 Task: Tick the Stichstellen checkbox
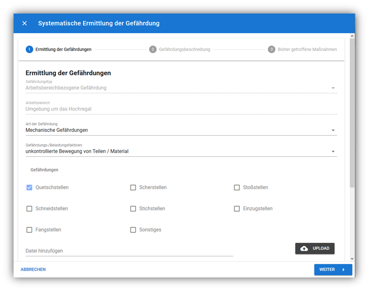(133, 208)
